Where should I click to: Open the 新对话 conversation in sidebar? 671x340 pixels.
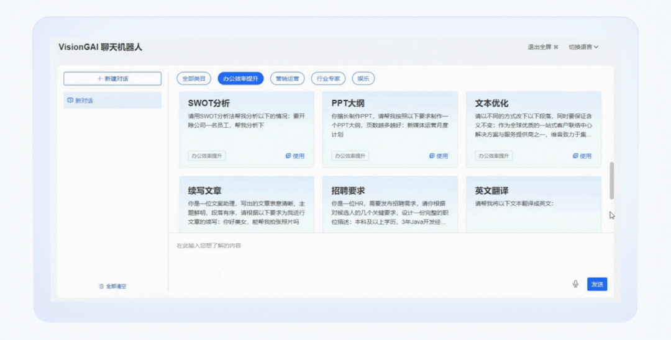112,101
